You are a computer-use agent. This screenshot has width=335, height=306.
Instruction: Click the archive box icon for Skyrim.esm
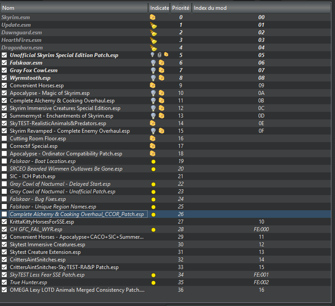[x=153, y=17]
